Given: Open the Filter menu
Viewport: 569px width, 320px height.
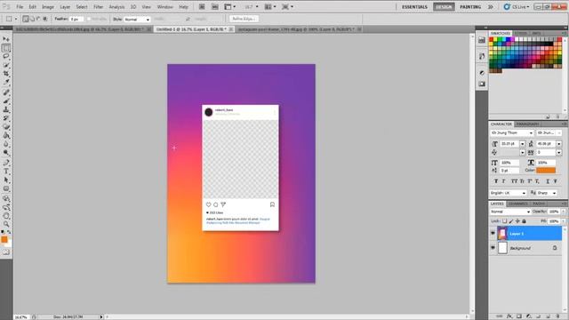Looking at the screenshot, I should (98, 7).
